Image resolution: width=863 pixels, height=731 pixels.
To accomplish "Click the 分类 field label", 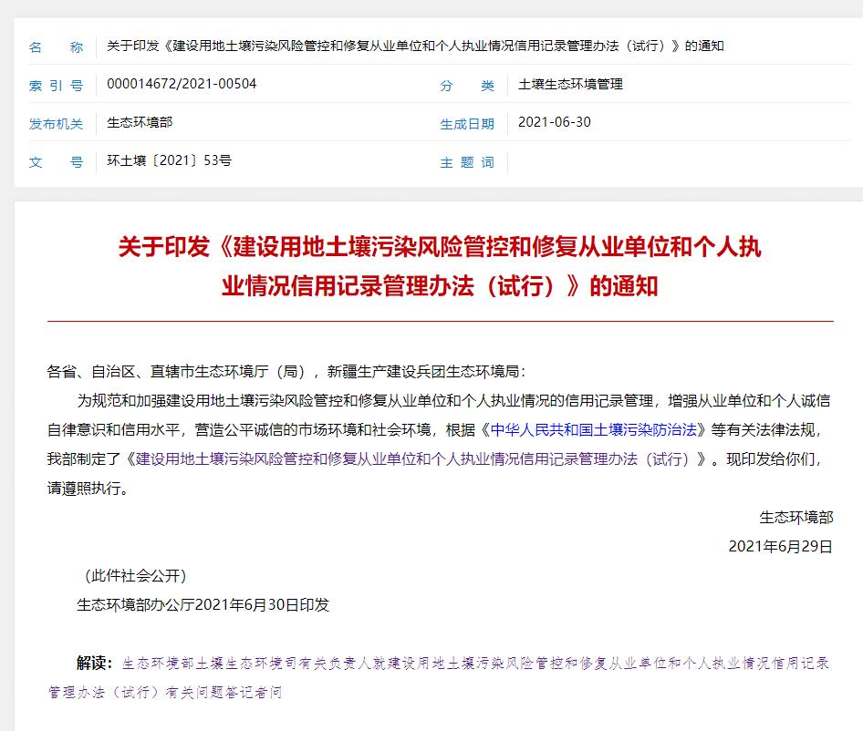I will 467,86.
